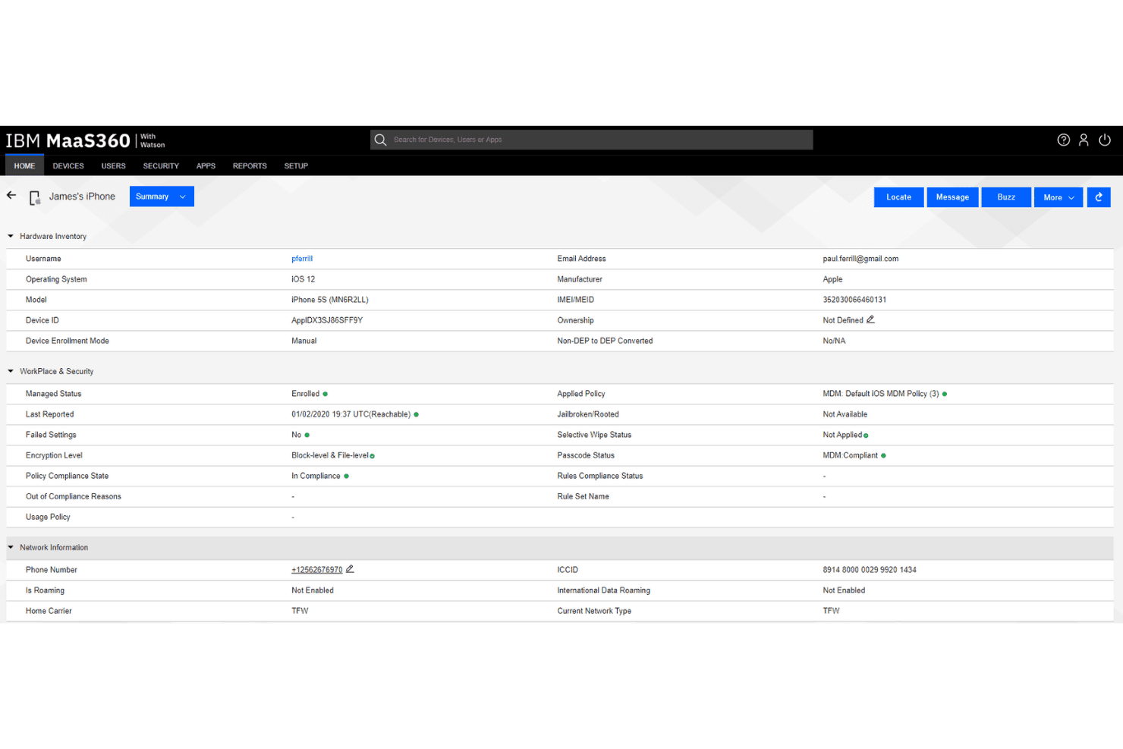The width and height of the screenshot is (1123, 749).
Task: Open the user account icon
Action: point(1084,140)
